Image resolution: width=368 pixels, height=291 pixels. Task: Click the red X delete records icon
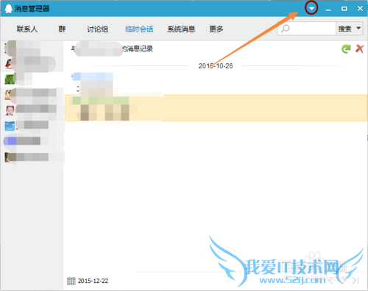[x=360, y=48]
